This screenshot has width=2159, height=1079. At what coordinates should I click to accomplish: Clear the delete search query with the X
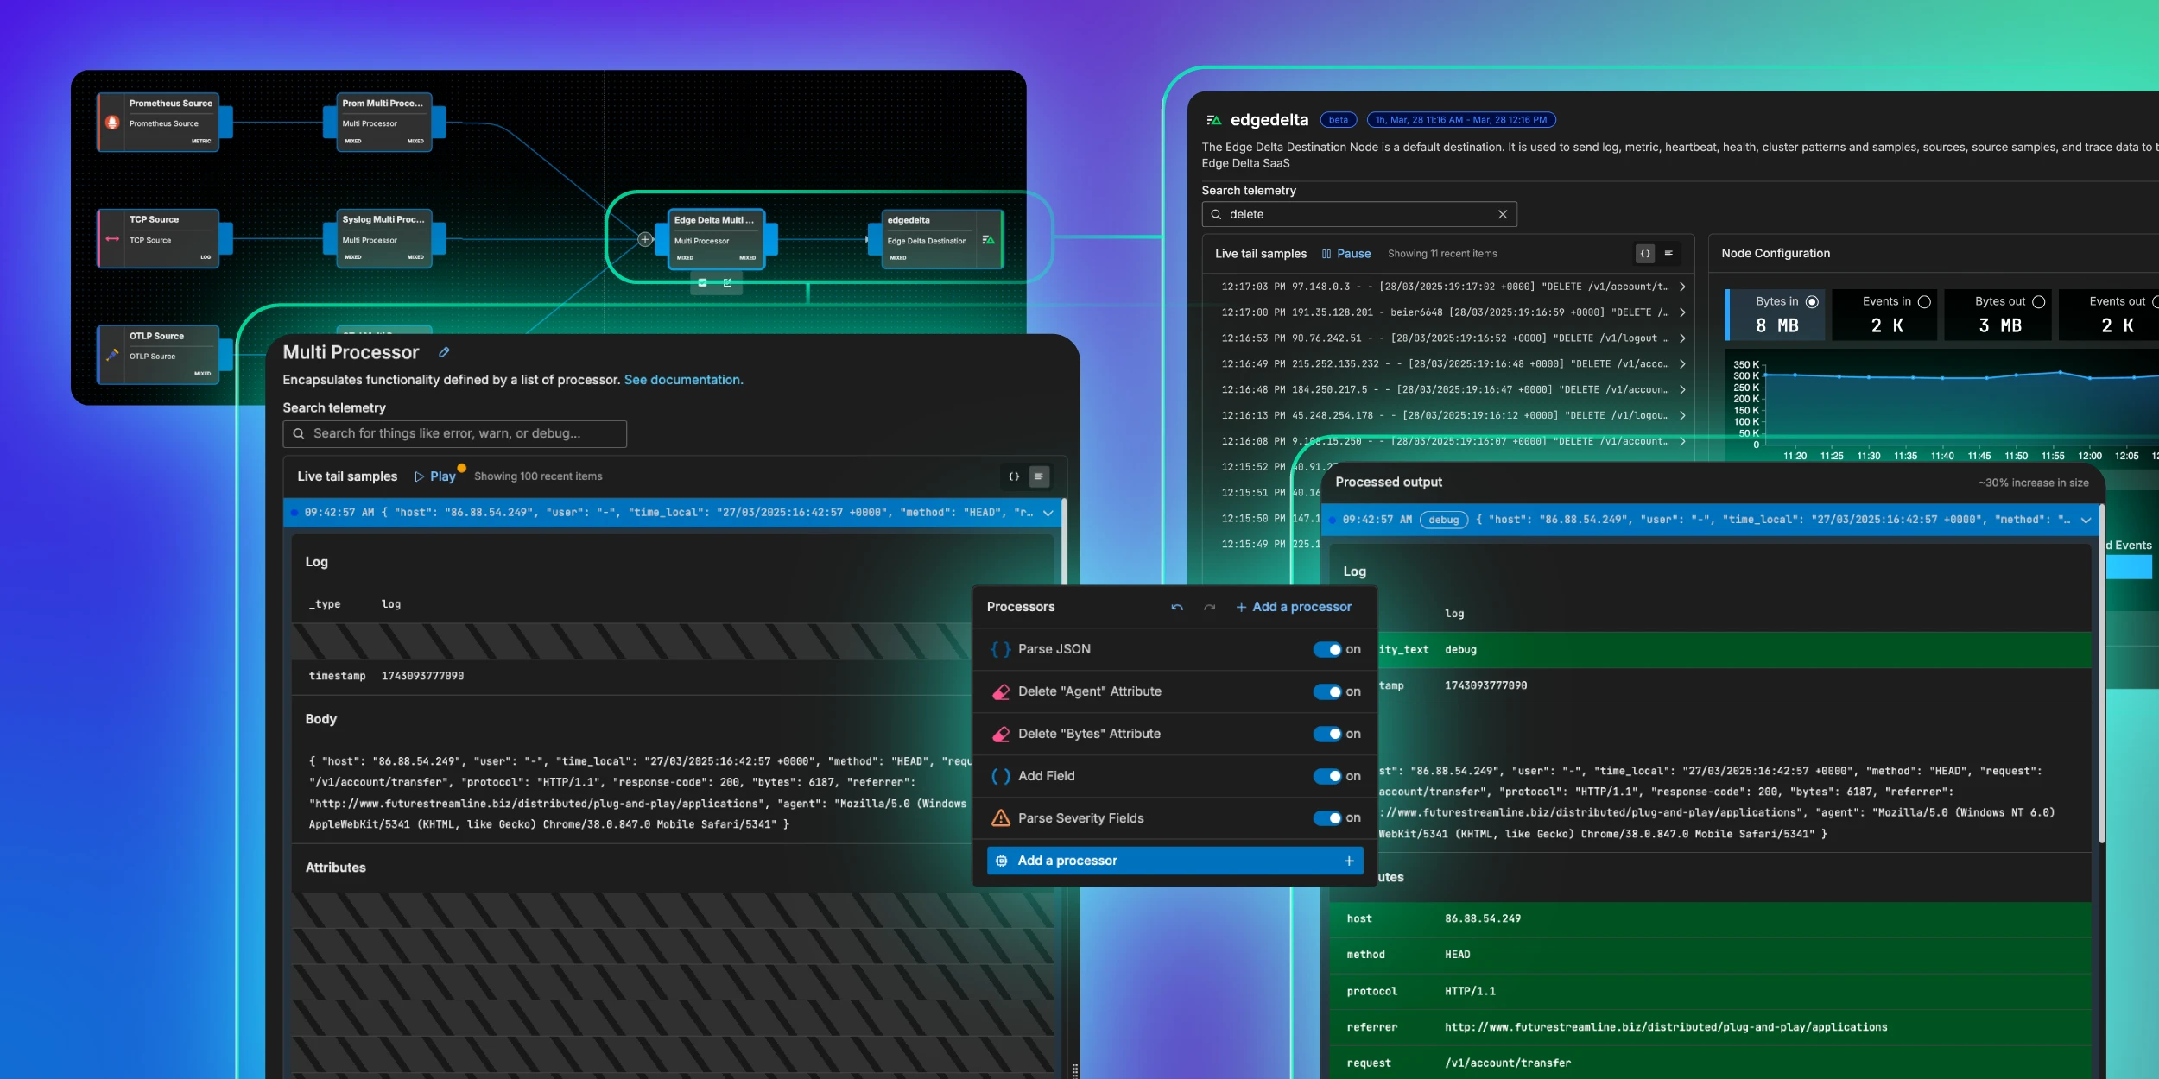pos(1503,214)
